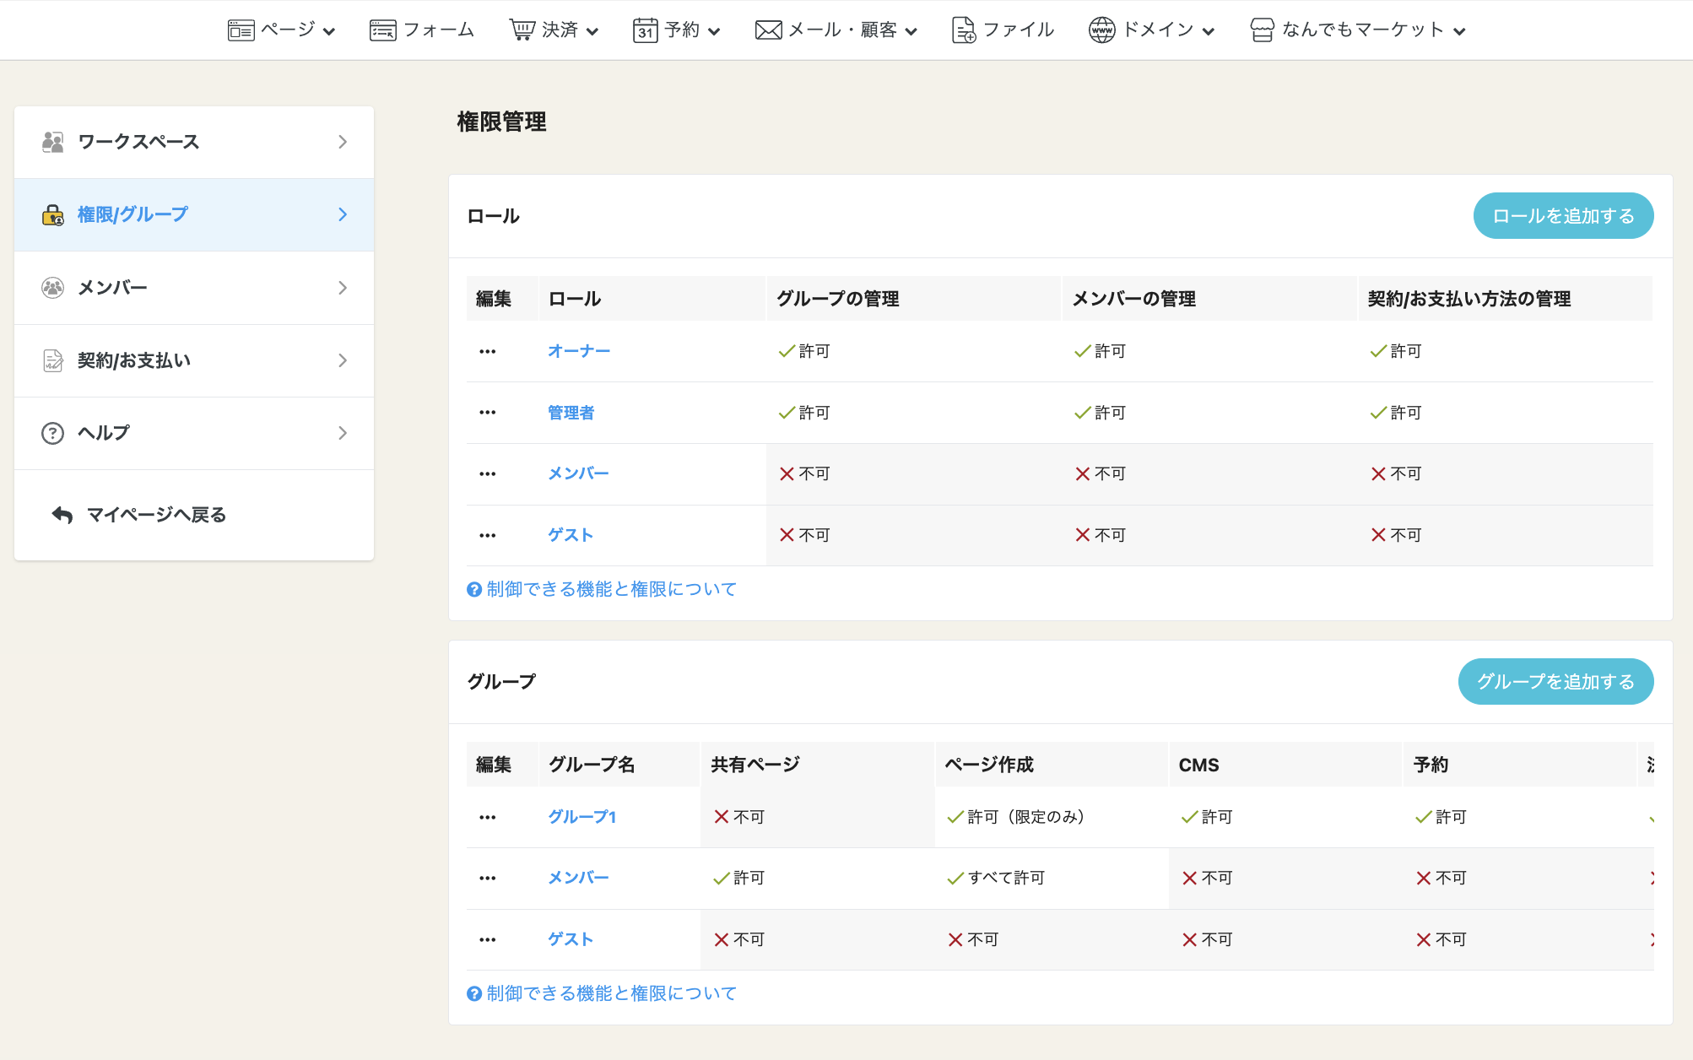
Task: Open the フォーム menu
Action: pos(422,30)
